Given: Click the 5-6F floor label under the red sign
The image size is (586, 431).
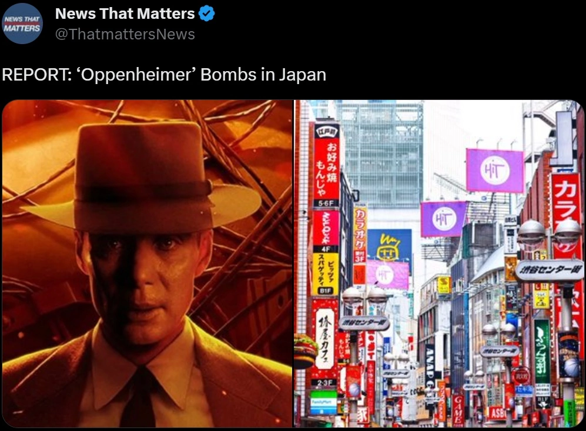Looking at the screenshot, I should tap(326, 203).
